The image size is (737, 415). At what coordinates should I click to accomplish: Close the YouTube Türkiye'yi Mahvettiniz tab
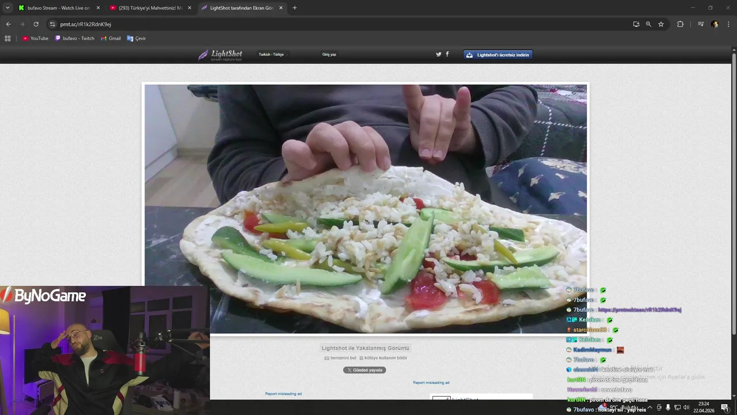click(189, 8)
